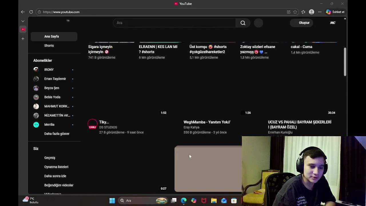Open the Bebis Yoda subscription
366x206 pixels.
tap(54, 97)
